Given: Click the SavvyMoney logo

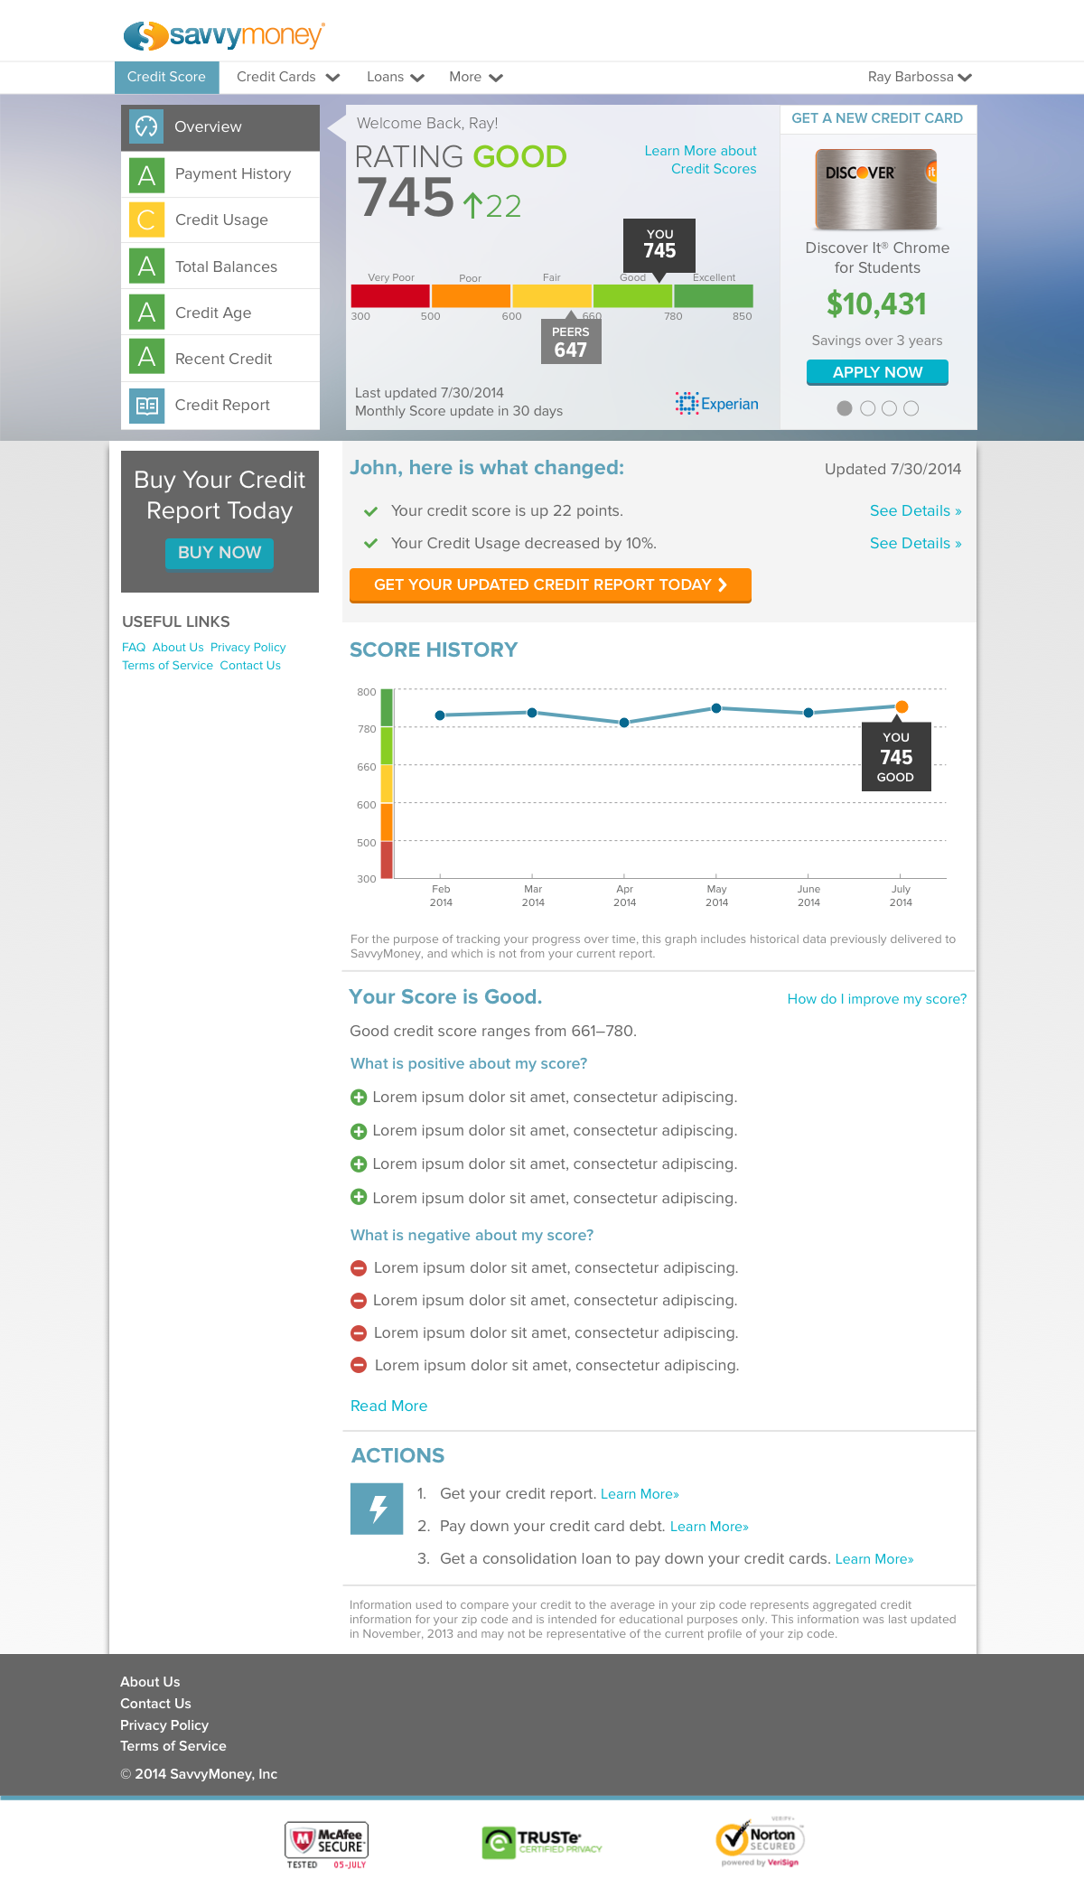Looking at the screenshot, I should pos(224,35).
